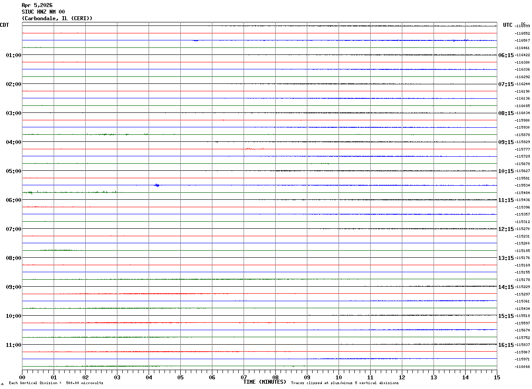Click the DC offset value -116552
This screenshot has width=532, height=389.
[x=522, y=33]
